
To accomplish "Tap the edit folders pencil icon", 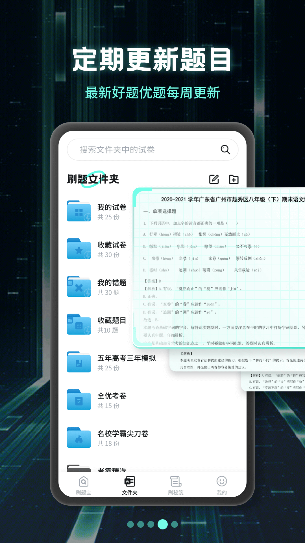I will [214, 179].
